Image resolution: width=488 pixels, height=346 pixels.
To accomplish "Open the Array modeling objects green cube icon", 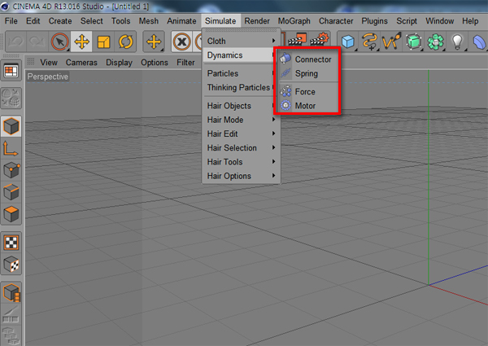I will pyautogui.click(x=414, y=42).
